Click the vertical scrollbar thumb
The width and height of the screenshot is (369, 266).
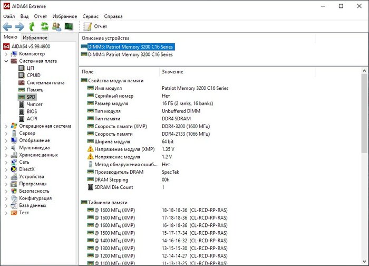tap(365, 113)
